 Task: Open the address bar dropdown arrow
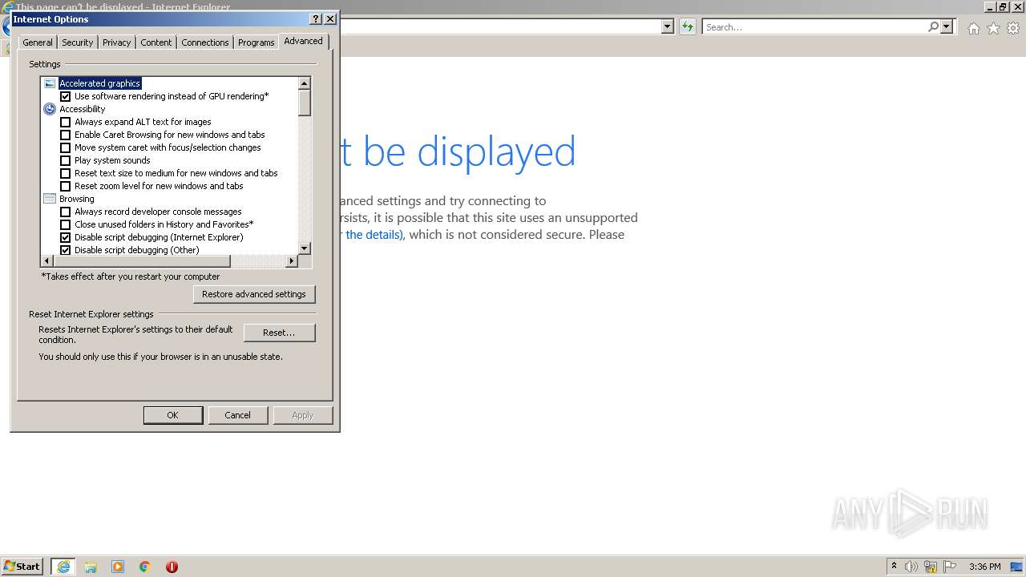click(667, 26)
